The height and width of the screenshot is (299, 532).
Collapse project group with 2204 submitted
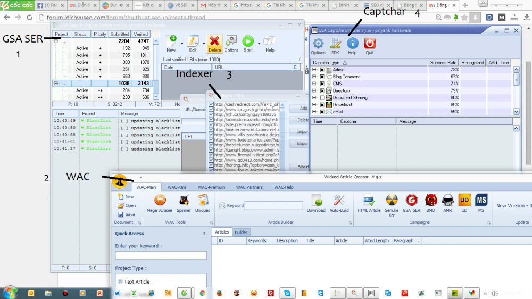56,41
